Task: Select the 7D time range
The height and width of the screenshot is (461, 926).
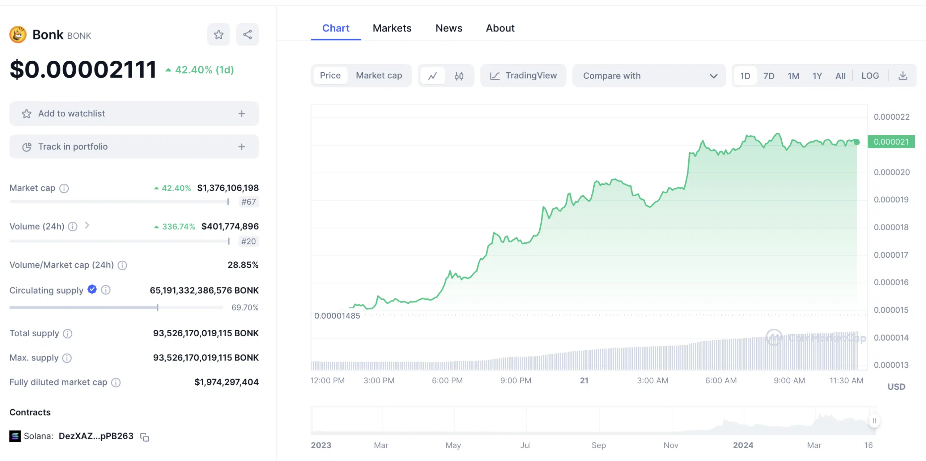Action: 769,76
